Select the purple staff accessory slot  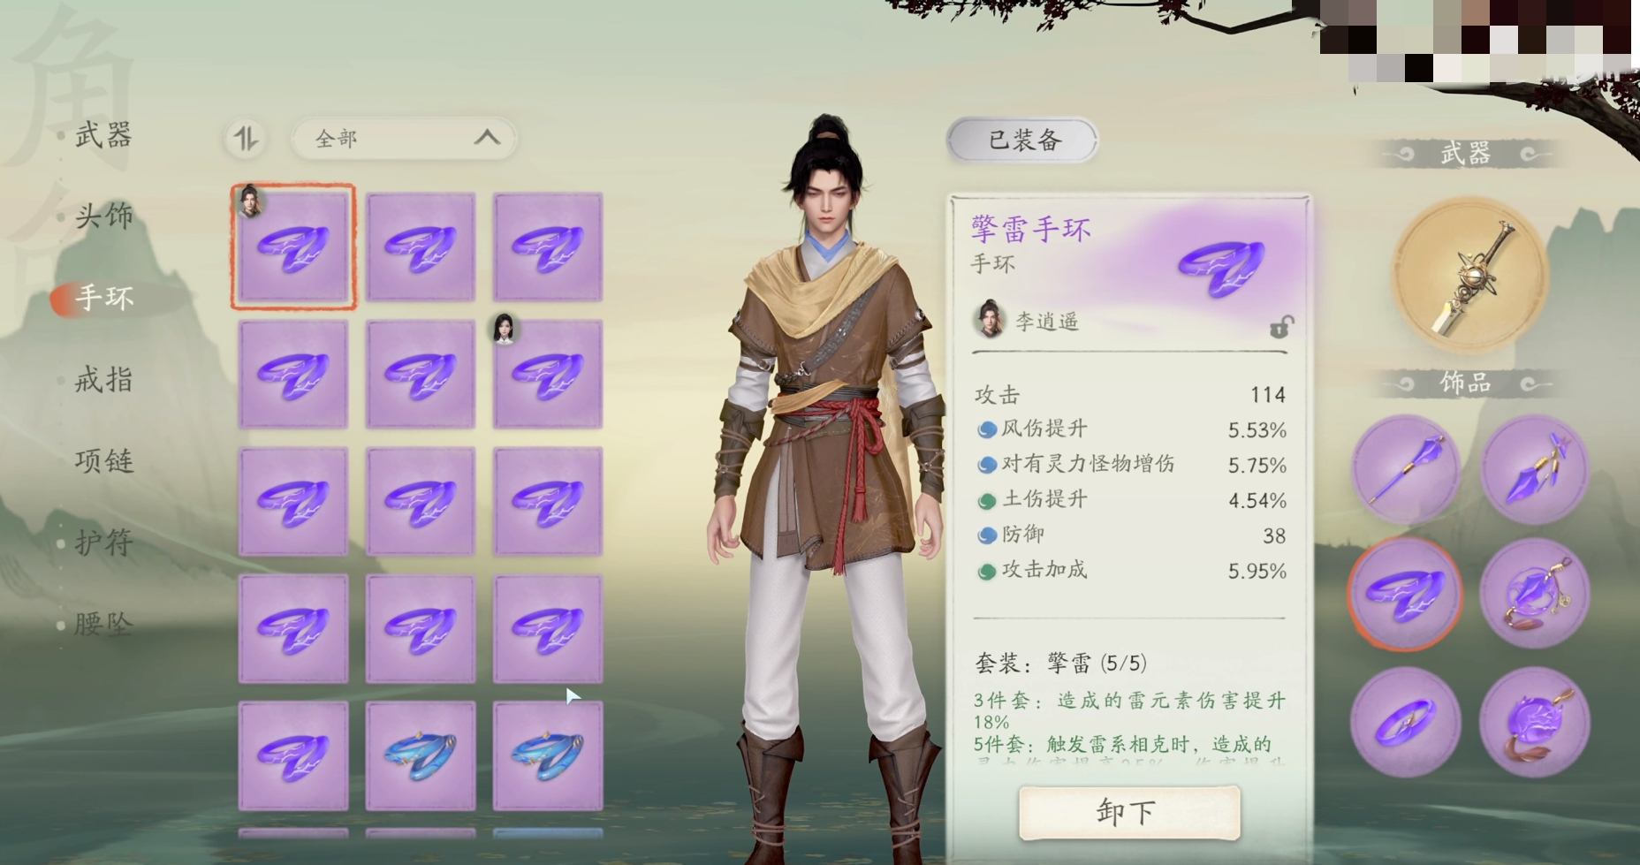tap(1405, 469)
